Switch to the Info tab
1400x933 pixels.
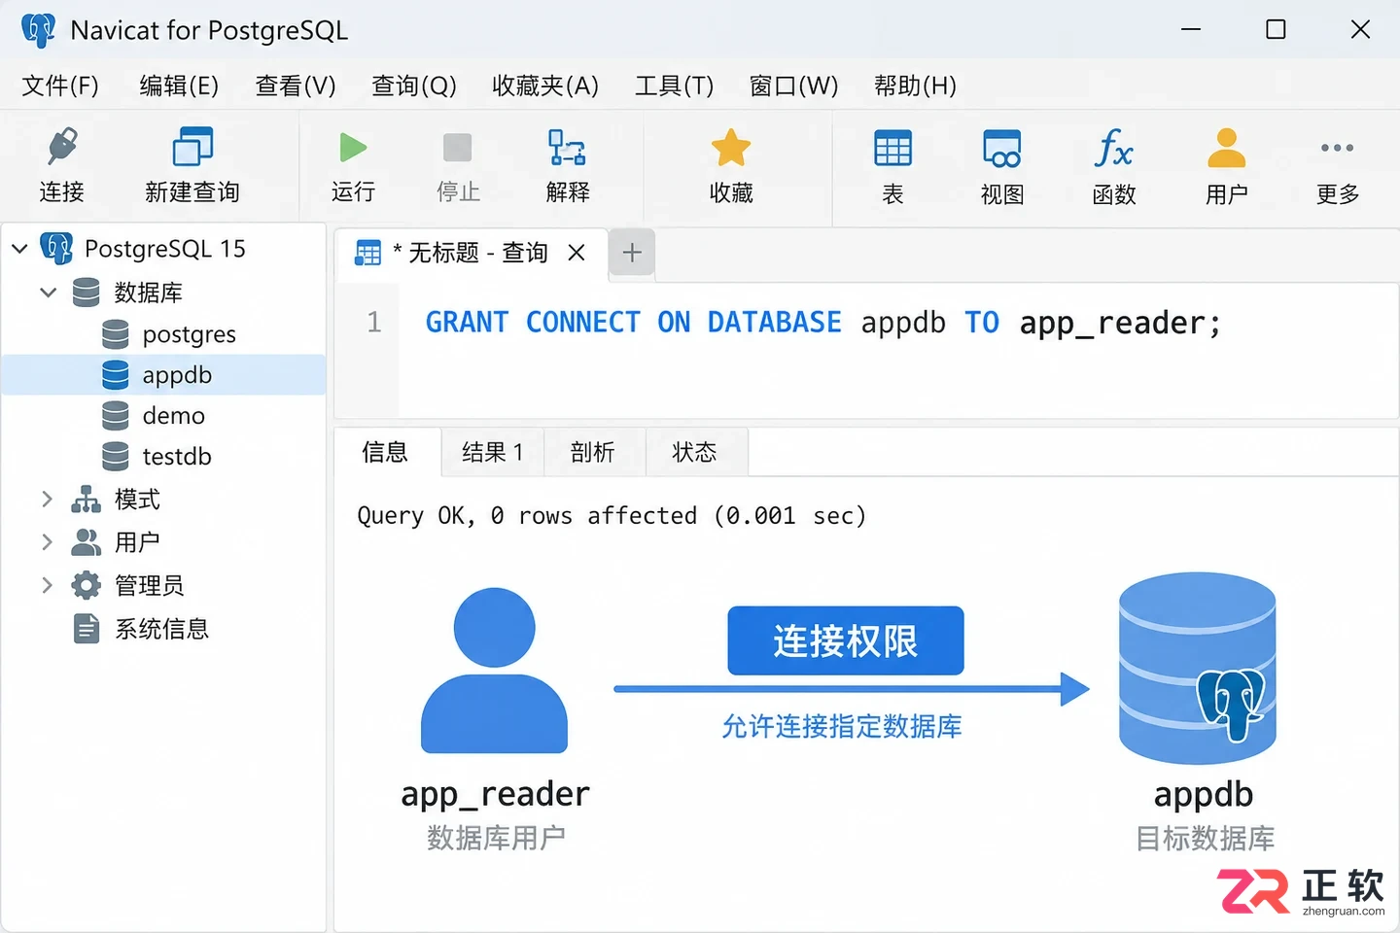(386, 452)
